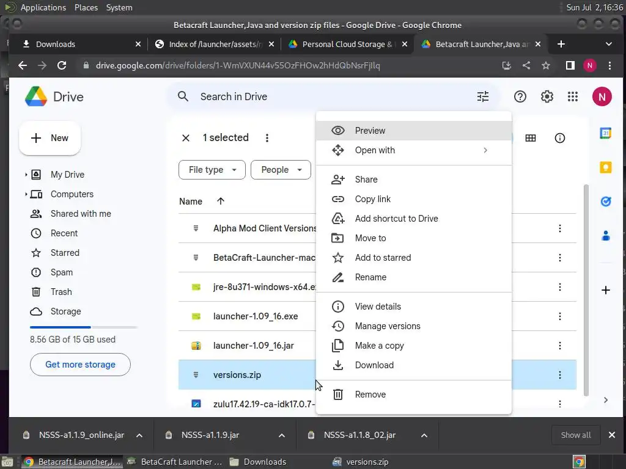The image size is (626, 469).
Task: Choose Make a copy in context menu
Action: pyautogui.click(x=414, y=346)
